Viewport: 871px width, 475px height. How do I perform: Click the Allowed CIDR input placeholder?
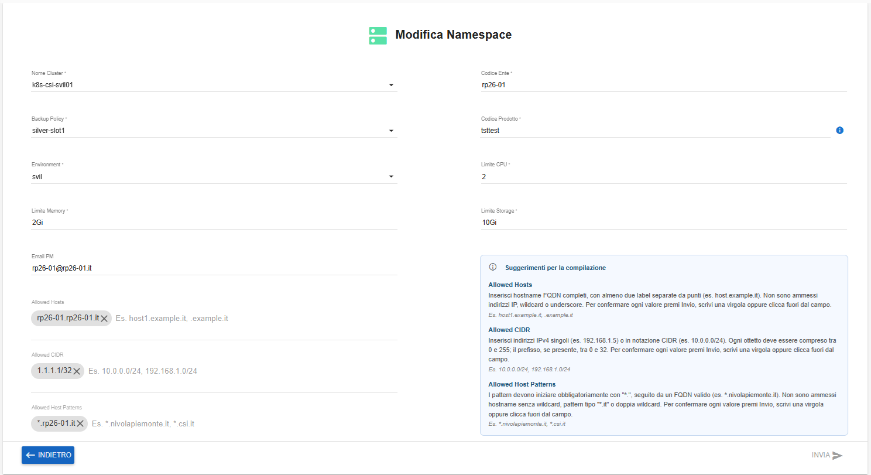143,371
